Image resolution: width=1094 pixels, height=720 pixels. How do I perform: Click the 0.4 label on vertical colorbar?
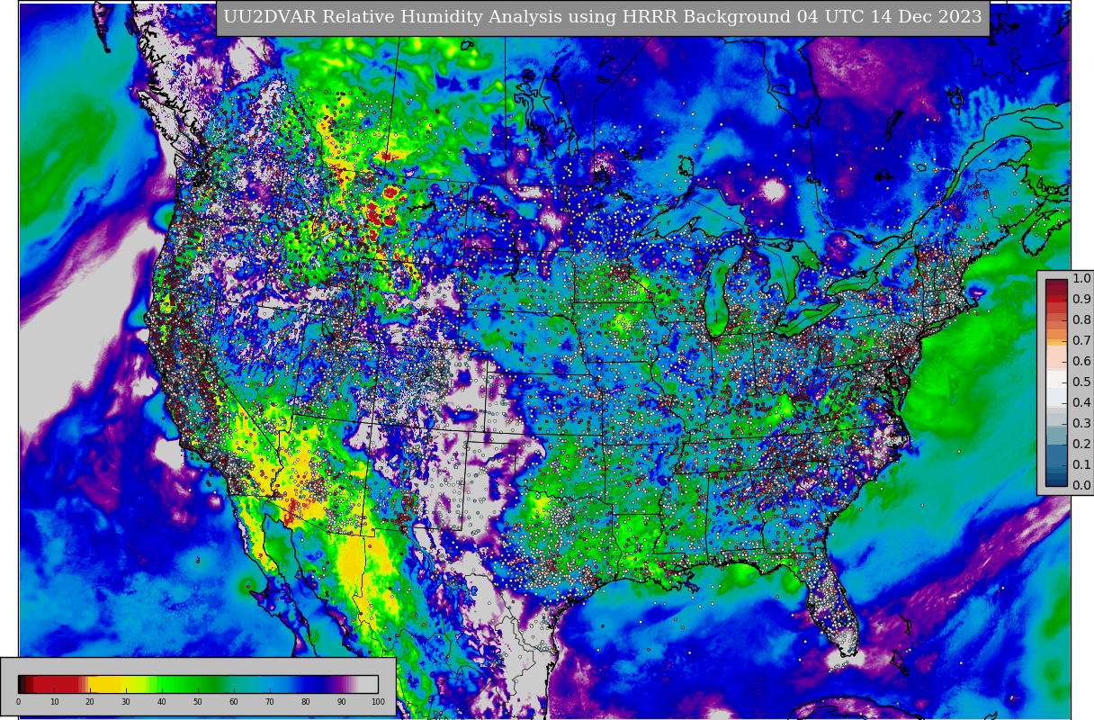tap(1081, 403)
